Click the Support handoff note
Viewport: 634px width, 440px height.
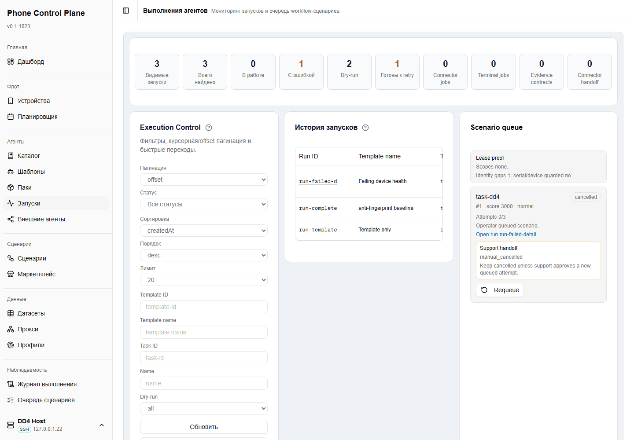coord(538,260)
